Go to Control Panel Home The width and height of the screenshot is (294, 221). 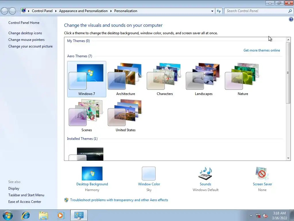(x=24, y=23)
